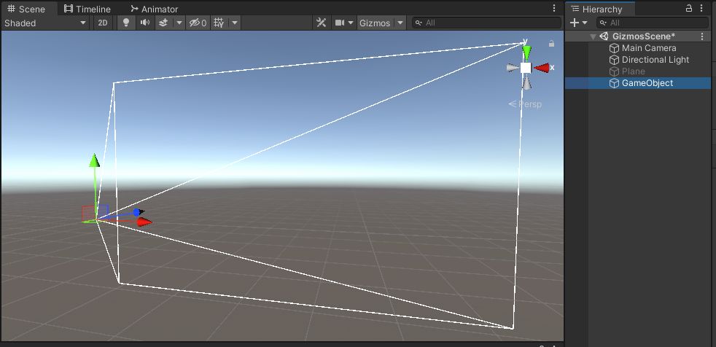716x347 pixels.
Task: Click the red X move handle arrow
Action: pos(144,222)
